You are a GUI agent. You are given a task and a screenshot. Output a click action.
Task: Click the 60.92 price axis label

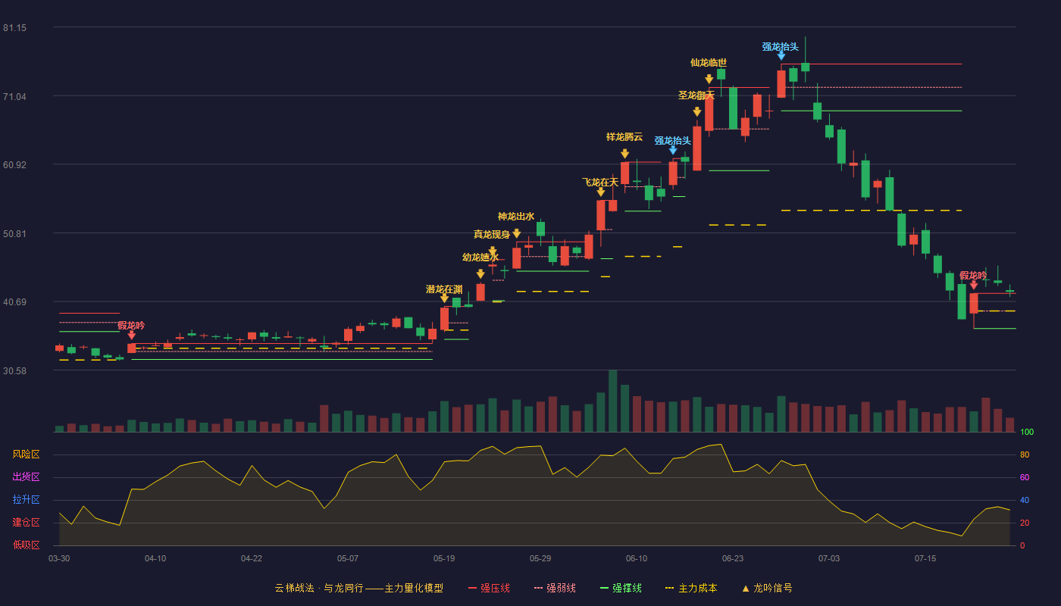point(14,164)
